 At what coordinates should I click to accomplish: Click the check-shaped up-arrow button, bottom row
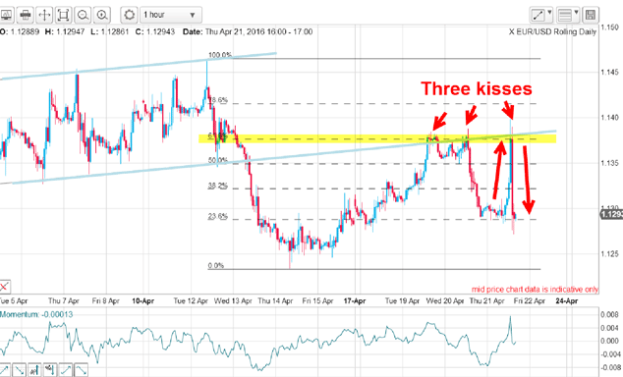pos(65,370)
